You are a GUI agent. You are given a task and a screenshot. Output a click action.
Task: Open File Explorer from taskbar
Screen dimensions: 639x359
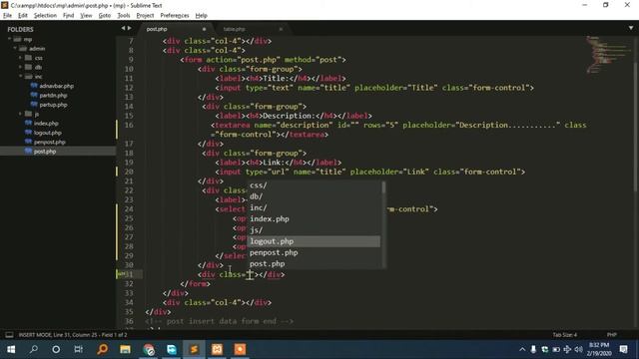(125, 349)
